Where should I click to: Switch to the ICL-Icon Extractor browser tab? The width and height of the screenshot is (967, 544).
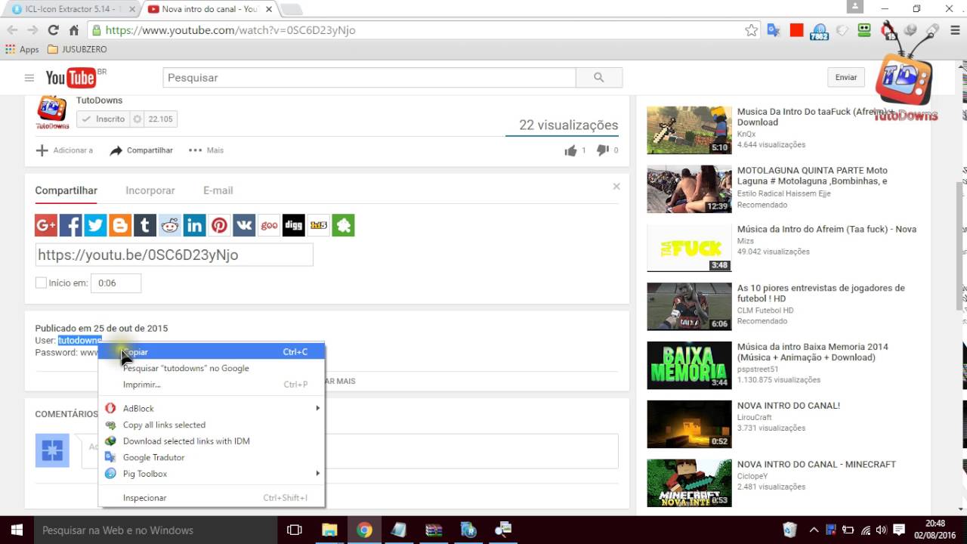(72, 9)
